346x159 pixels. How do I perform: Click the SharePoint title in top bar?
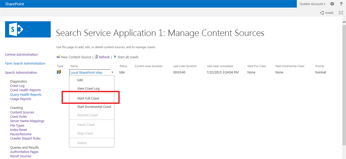tap(15, 4)
